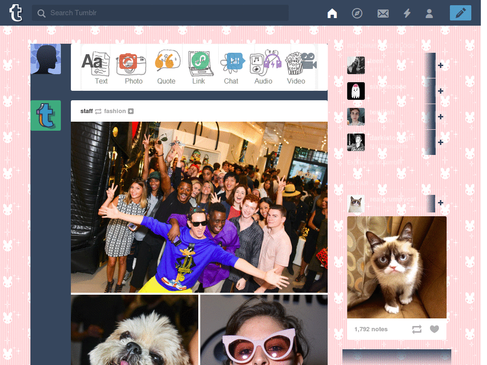This screenshot has width=487, height=365.
Task: Open your default silhouette avatar
Action: [x=46, y=59]
